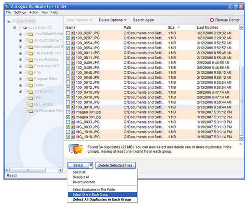Toggle the Disk Drives checkbox

14,21
